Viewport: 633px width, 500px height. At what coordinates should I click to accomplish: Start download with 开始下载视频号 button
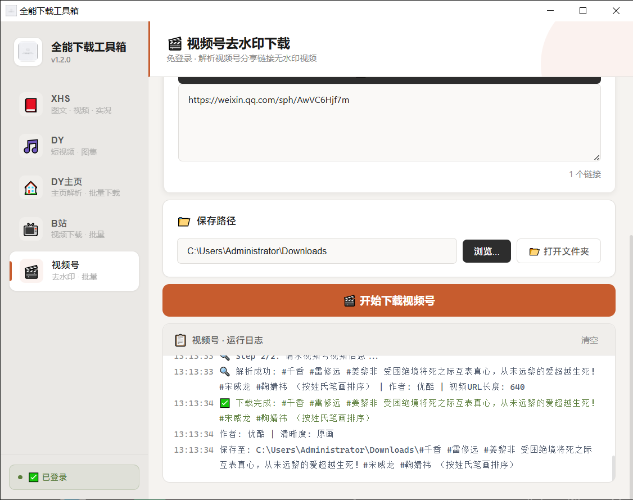tap(389, 300)
